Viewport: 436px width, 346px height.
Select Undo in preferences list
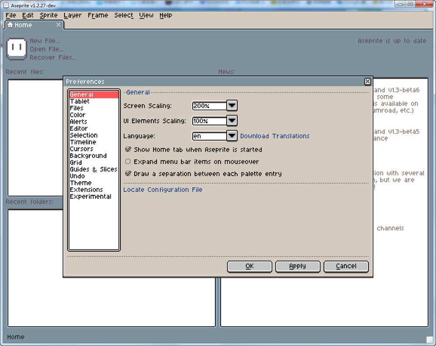pyautogui.click(x=94, y=176)
